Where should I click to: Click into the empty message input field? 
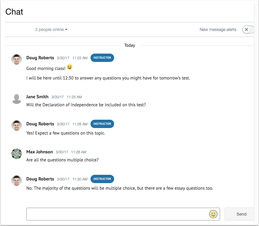119,214
